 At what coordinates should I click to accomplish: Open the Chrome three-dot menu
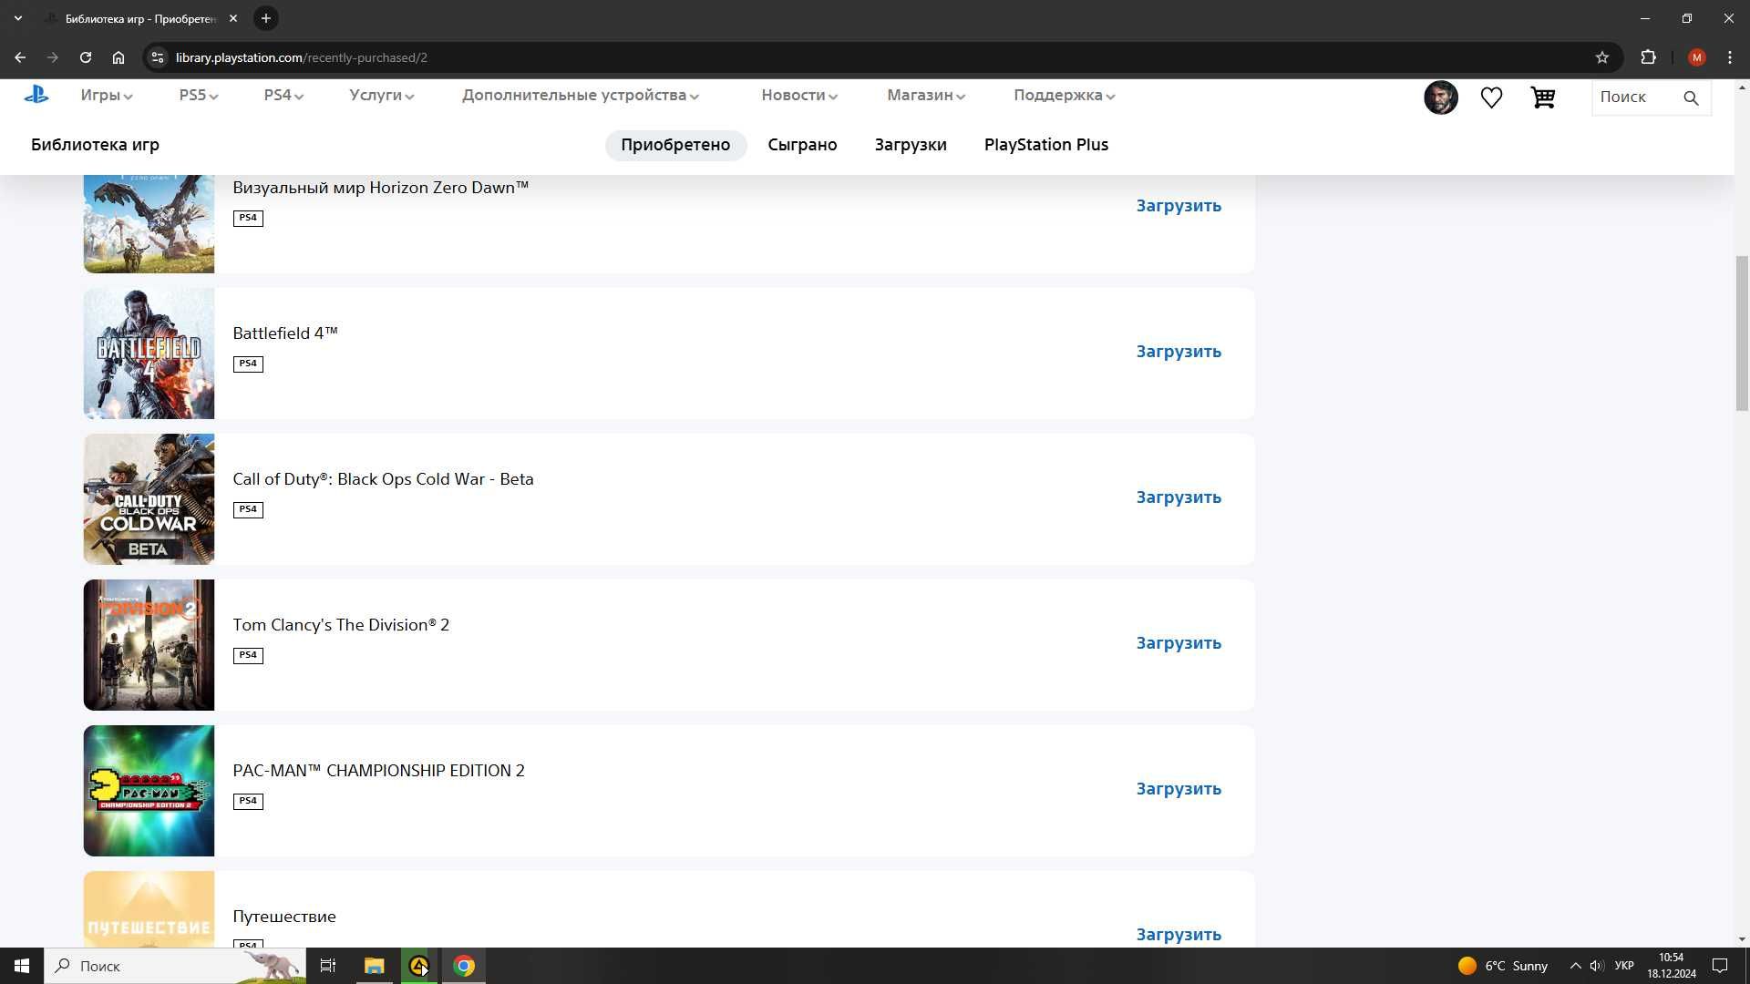point(1730,57)
